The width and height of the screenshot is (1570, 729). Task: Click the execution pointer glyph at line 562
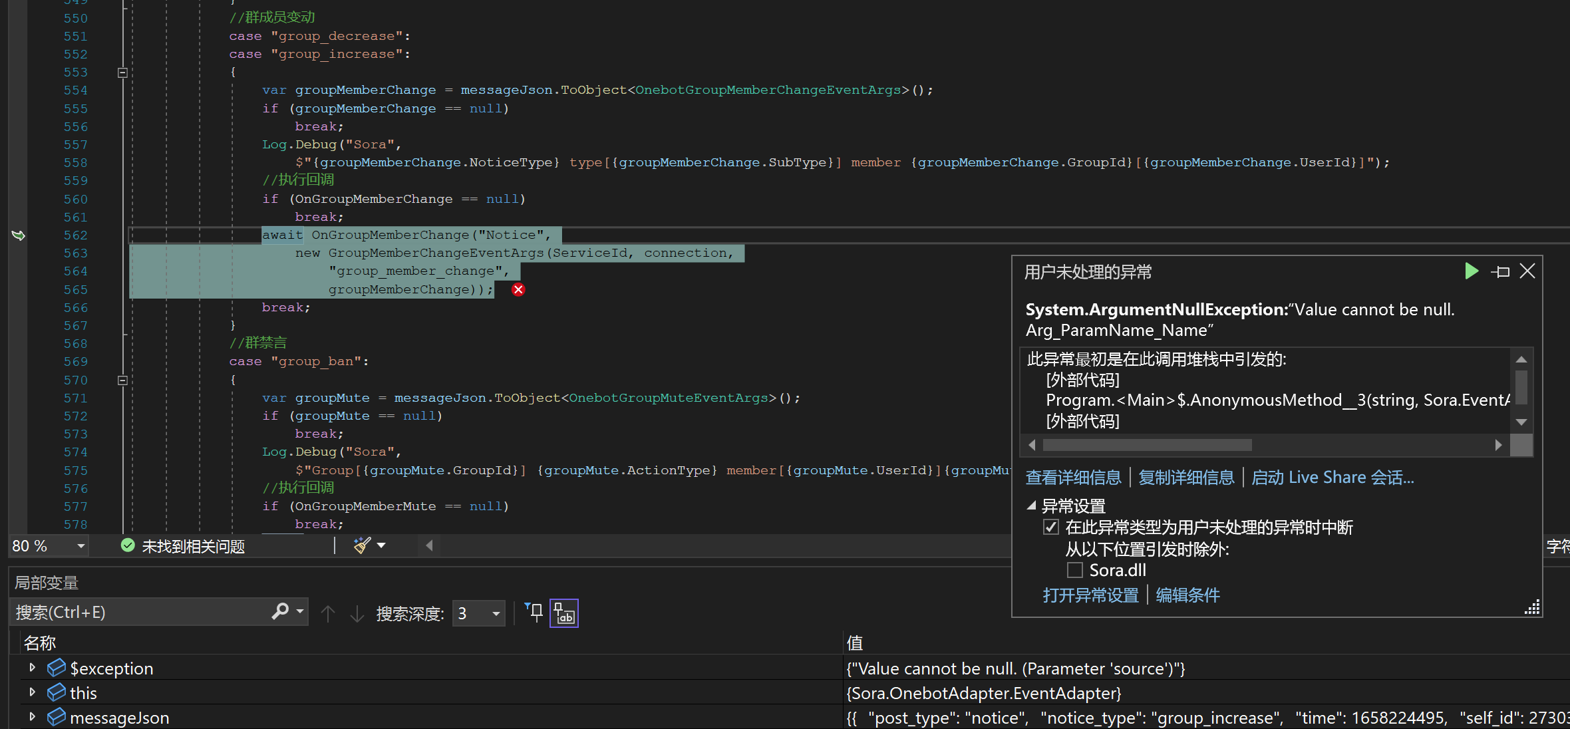point(19,235)
